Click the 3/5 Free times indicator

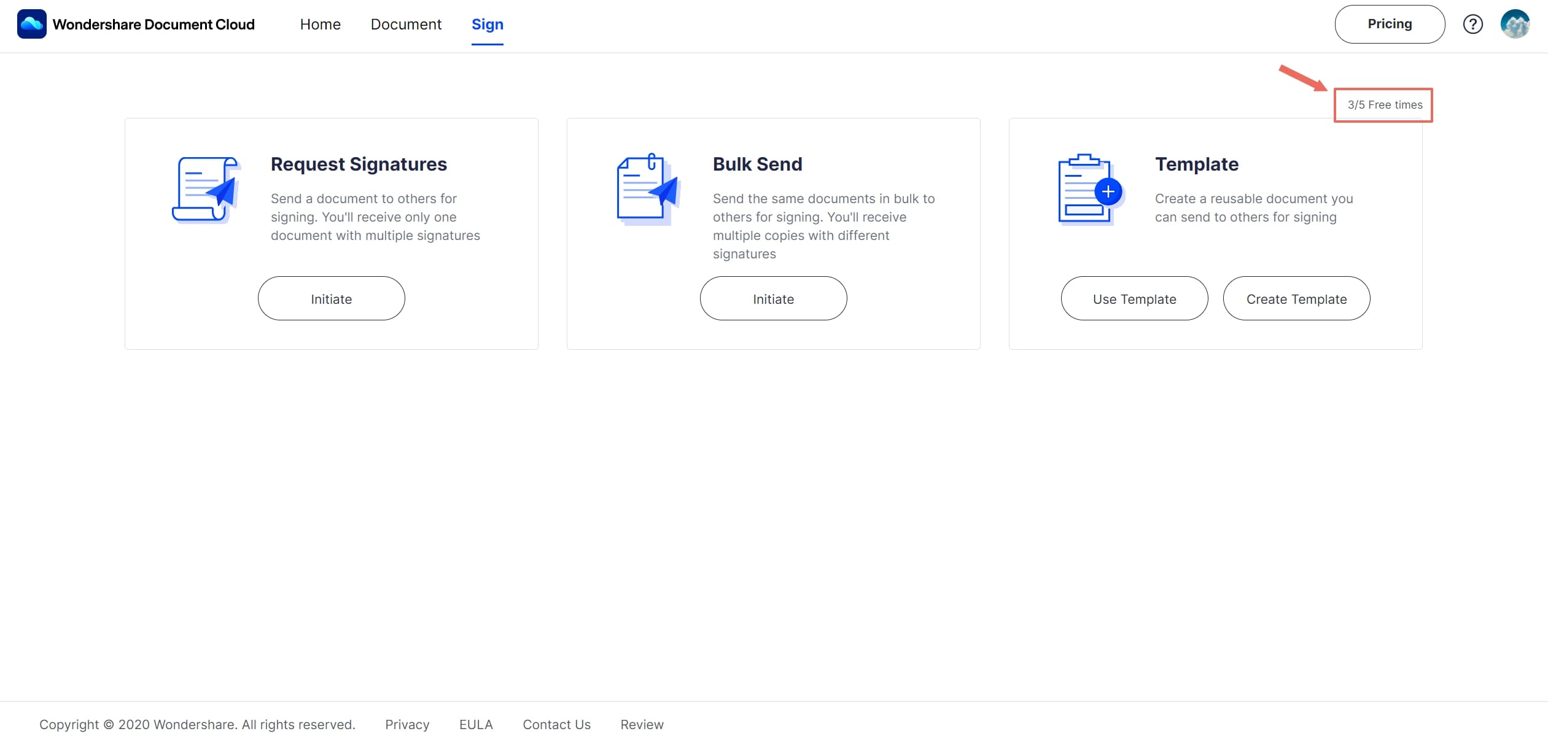1384,105
